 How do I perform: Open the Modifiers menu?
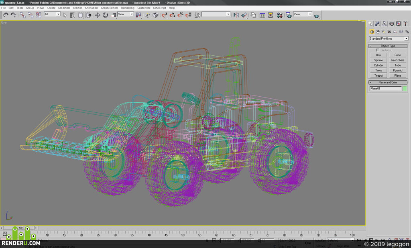(x=64, y=8)
